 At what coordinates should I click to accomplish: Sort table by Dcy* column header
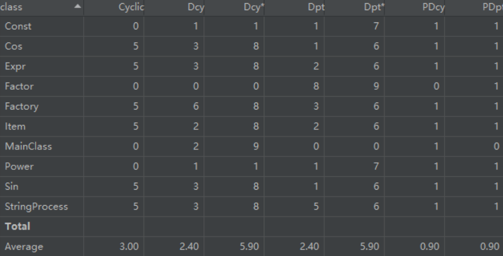pos(253,7)
